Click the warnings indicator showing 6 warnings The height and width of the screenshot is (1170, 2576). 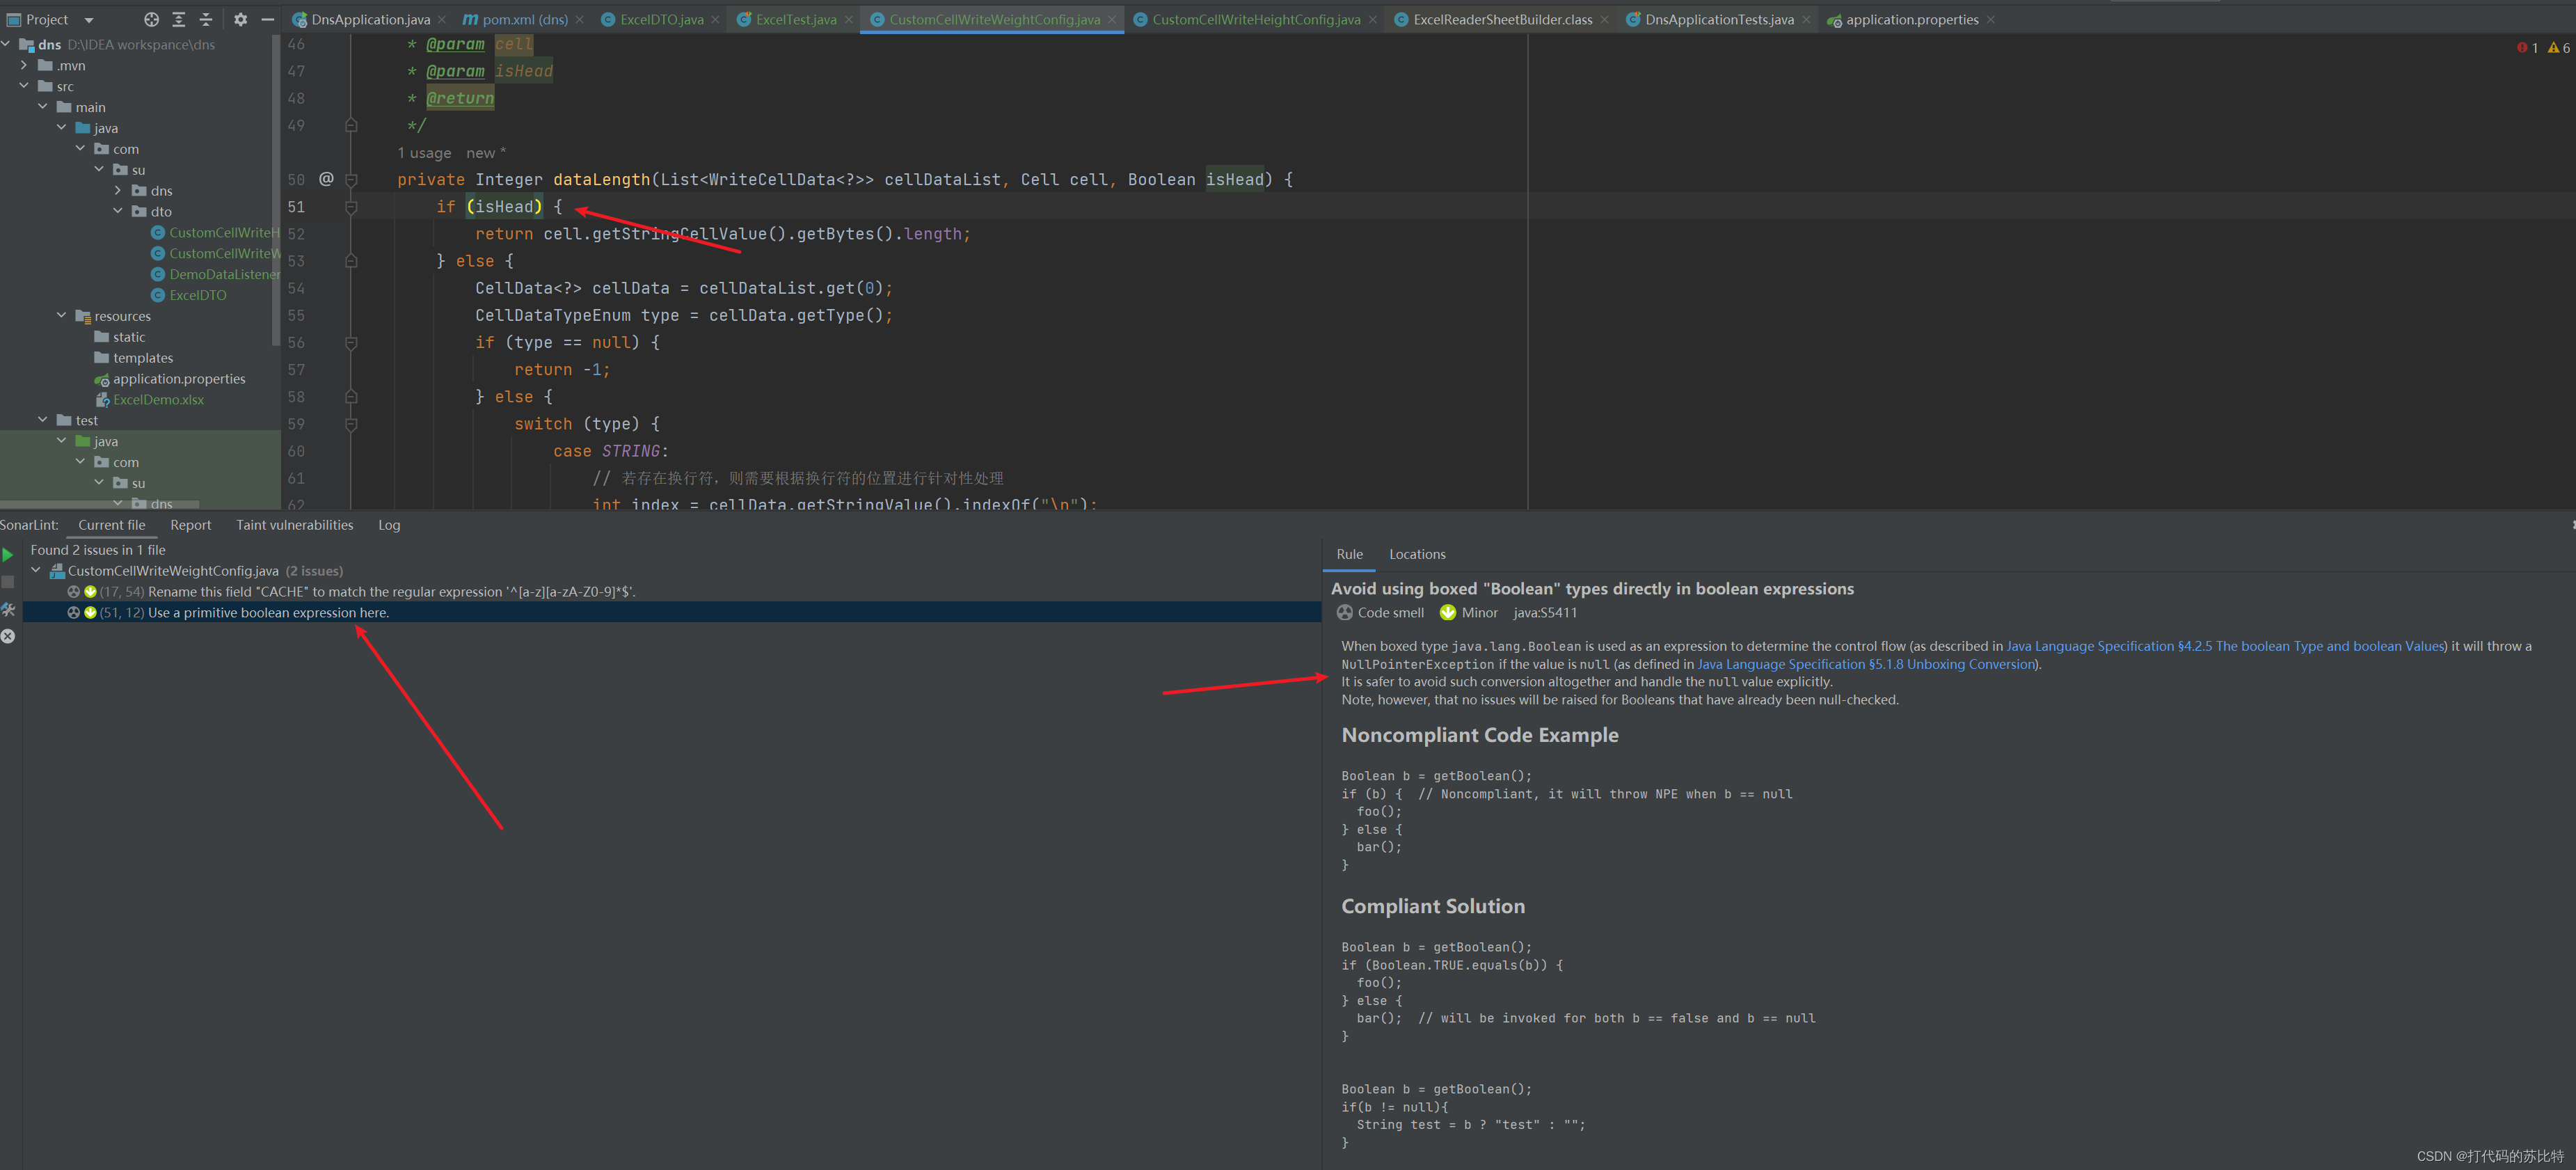pos(2558,47)
